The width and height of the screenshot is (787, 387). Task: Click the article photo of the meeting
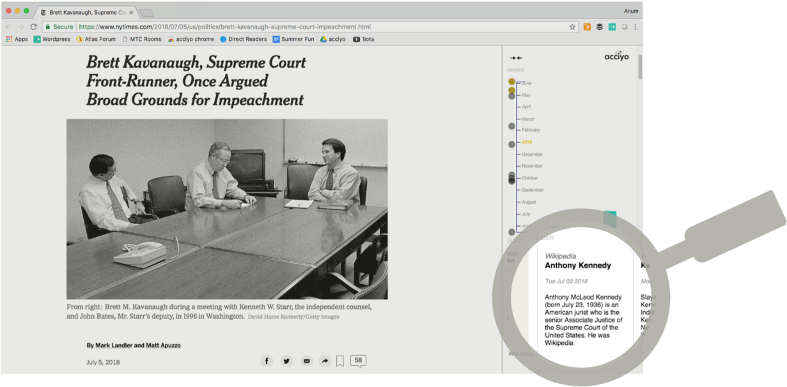click(x=227, y=209)
